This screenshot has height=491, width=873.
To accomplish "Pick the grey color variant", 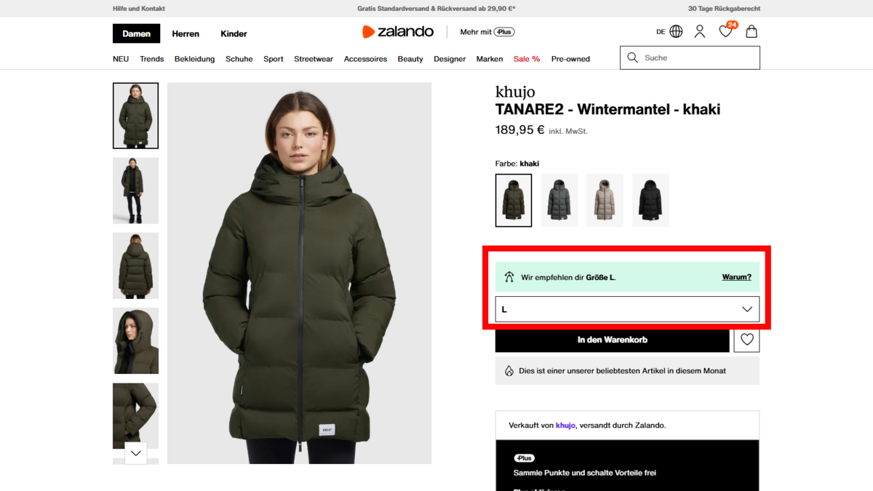I will point(559,200).
